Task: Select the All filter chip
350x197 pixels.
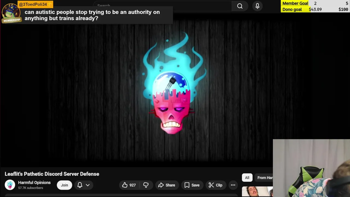Action: pos(247,178)
